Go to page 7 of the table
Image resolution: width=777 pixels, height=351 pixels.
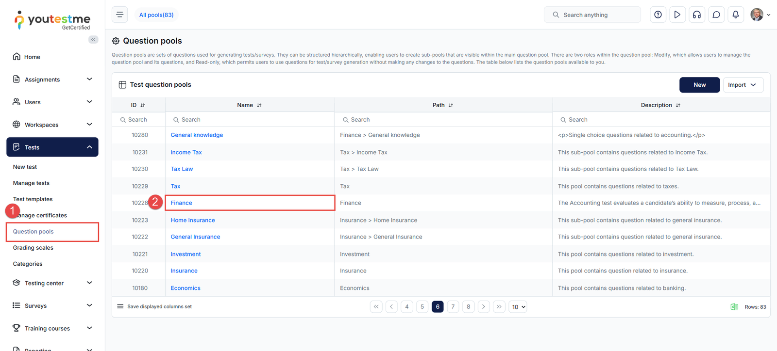pyautogui.click(x=453, y=307)
